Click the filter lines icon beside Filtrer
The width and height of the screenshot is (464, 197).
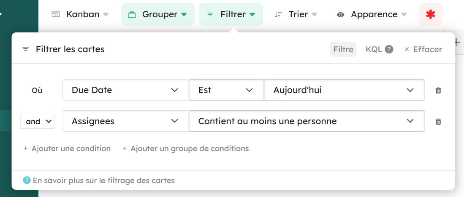tap(210, 14)
